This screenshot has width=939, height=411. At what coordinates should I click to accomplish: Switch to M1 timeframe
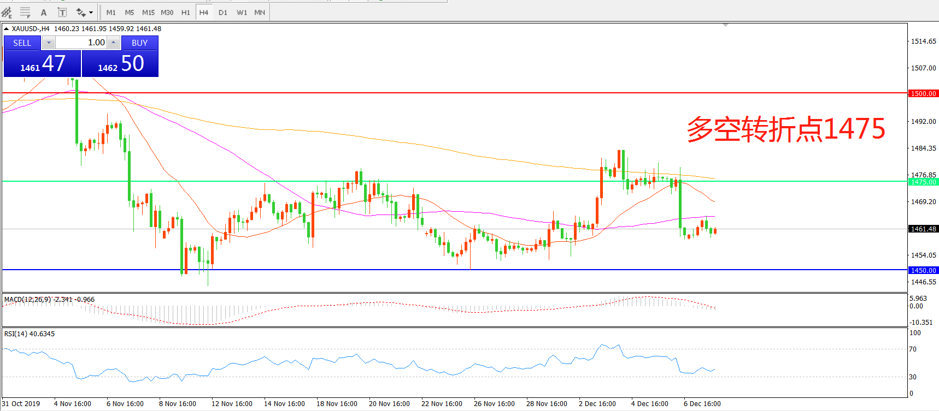[x=111, y=12]
